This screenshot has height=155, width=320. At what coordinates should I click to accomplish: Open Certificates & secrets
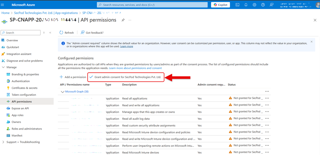[x=24, y=88]
